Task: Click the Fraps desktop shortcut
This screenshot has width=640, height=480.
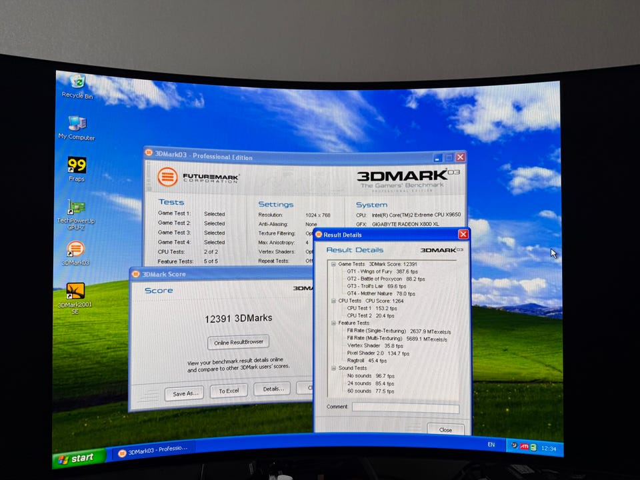Action: (x=77, y=169)
